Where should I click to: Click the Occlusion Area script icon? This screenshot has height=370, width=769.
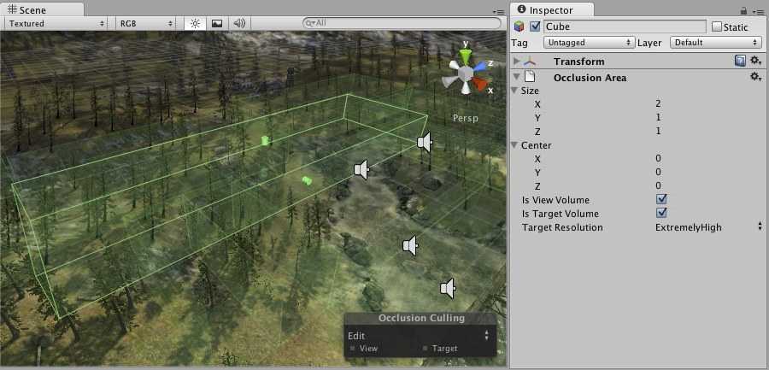(x=529, y=77)
